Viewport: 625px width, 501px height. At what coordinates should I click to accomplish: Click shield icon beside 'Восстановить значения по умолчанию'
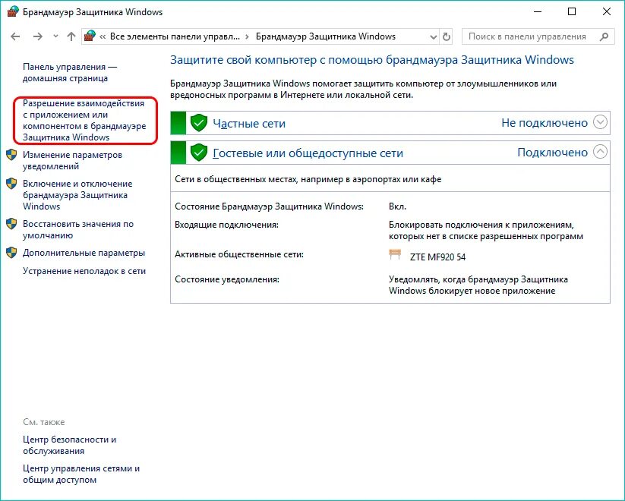click(11, 224)
